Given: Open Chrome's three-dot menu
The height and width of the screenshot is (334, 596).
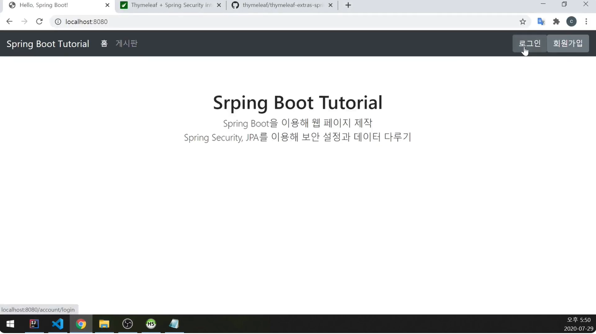Looking at the screenshot, I should point(586,21).
